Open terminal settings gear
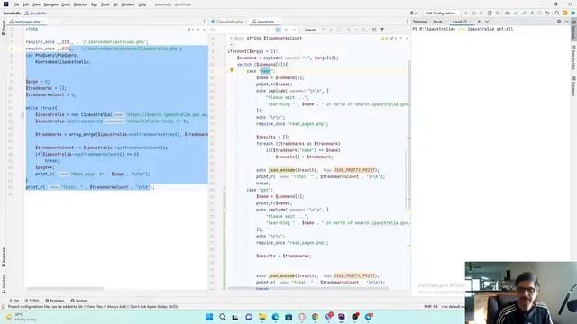Image resolution: width=577 pixels, height=324 pixels. (559, 22)
